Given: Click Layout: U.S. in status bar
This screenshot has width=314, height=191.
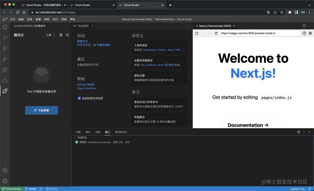Looking at the screenshot, I should 298,189.
